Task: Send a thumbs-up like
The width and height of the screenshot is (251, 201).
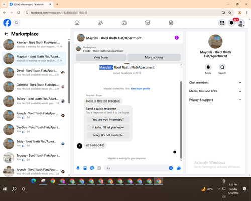Action: (x=179, y=168)
